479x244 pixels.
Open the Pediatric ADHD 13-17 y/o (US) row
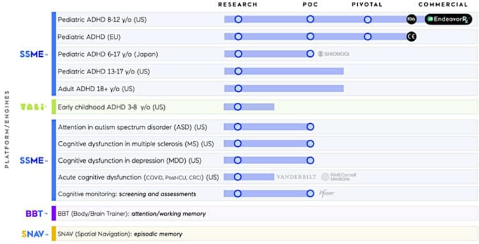[x=267, y=72]
